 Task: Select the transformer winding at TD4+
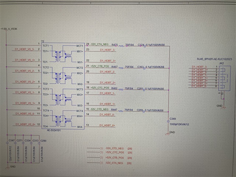pyautogui.click(x=57, y=121)
